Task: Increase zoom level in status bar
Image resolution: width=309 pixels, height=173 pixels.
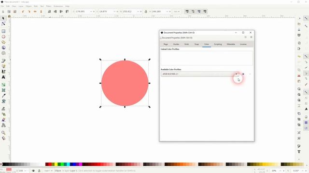Action: click(x=283, y=171)
